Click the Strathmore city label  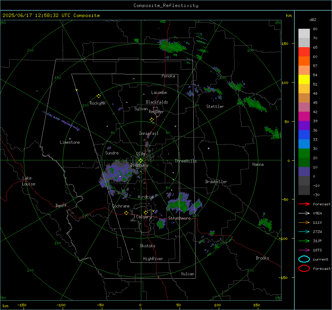(179, 218)
